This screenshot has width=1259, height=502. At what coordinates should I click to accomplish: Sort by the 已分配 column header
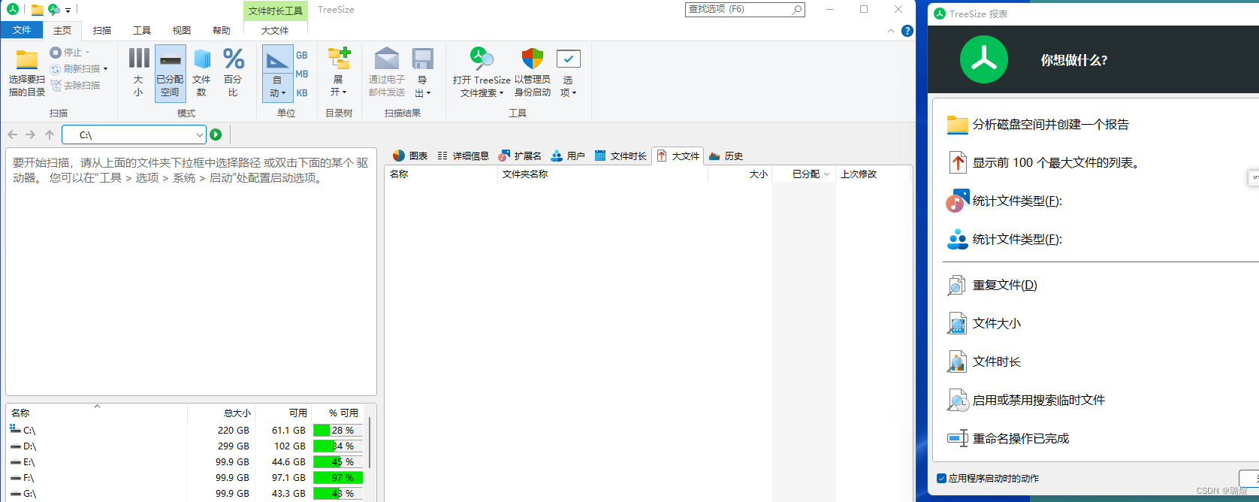(805, 174)
